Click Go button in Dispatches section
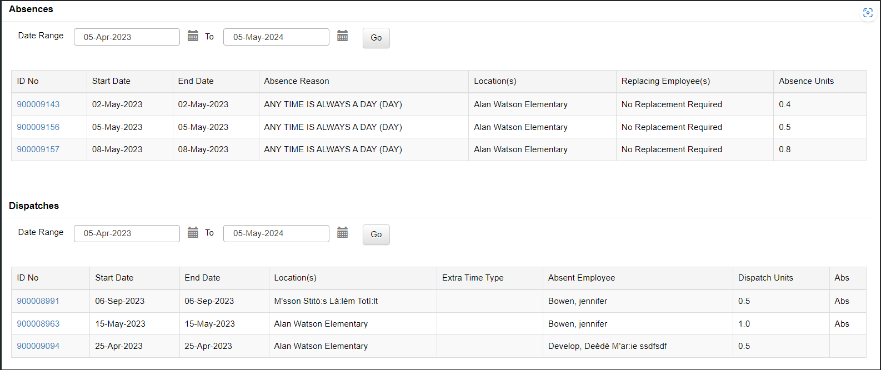This screenshot has height=370, width=881. 376,234
